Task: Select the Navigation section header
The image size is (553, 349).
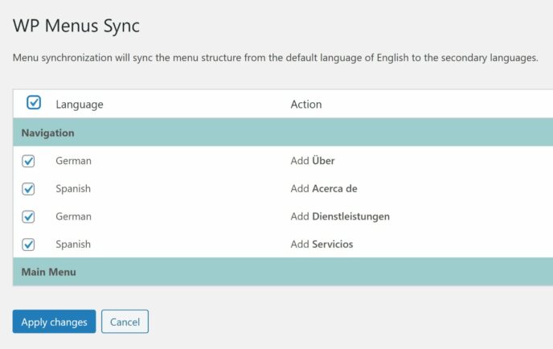Action: click(x=283, y=133)
